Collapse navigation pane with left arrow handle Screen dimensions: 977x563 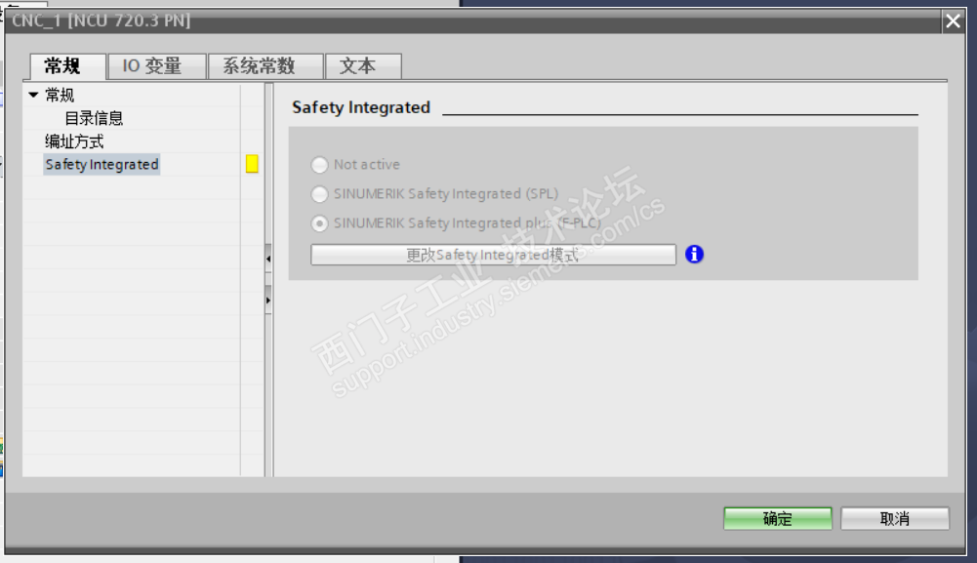(x=268, y=259)
